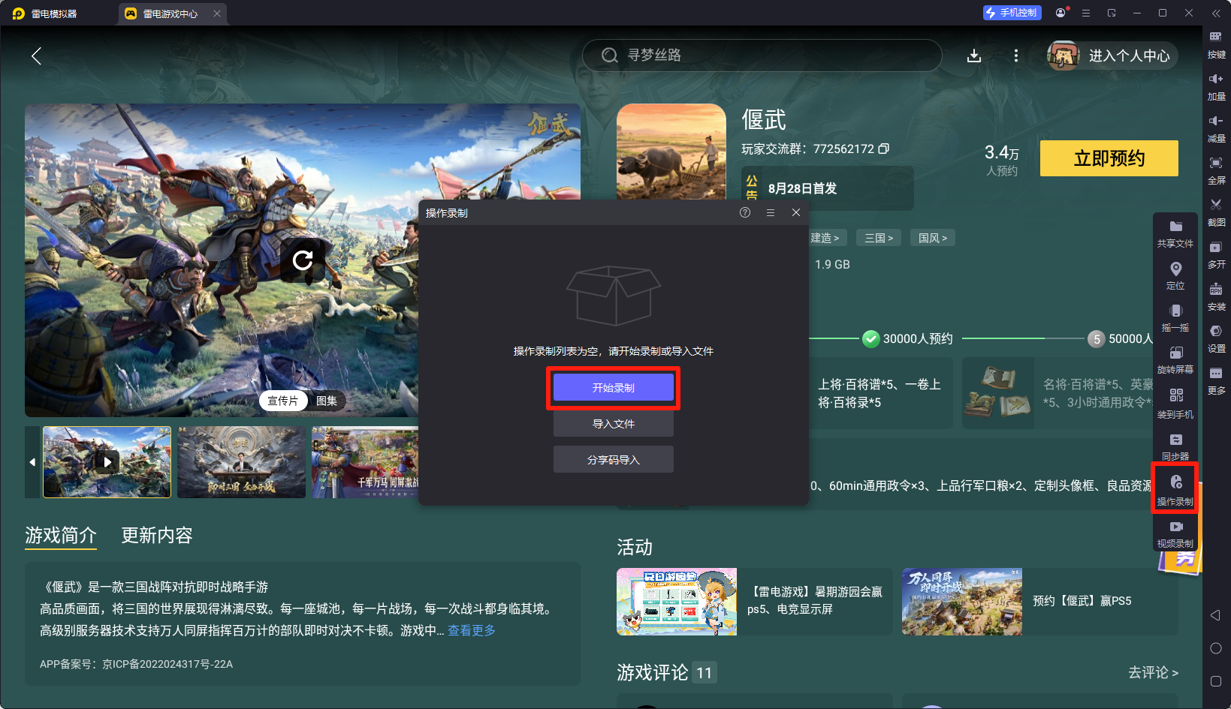Switch media view to 图集
Image resolution: width=1231 pixels, height=709 pixels.
click(x=327, y=401)
